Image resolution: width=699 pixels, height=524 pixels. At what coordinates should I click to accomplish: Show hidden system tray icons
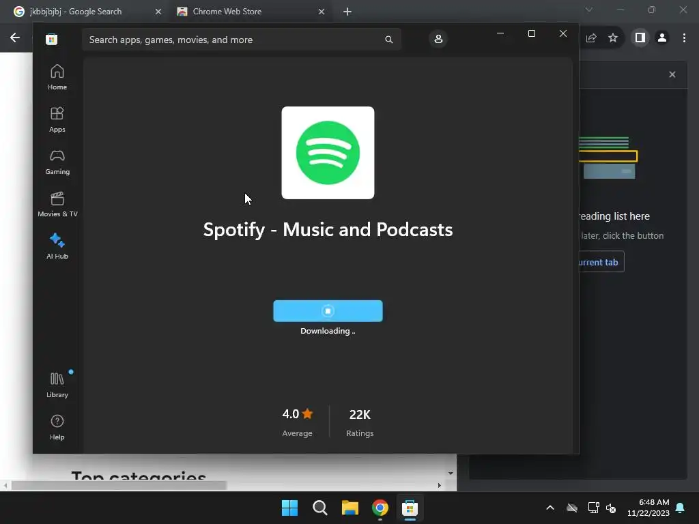[x=550, y=508]
